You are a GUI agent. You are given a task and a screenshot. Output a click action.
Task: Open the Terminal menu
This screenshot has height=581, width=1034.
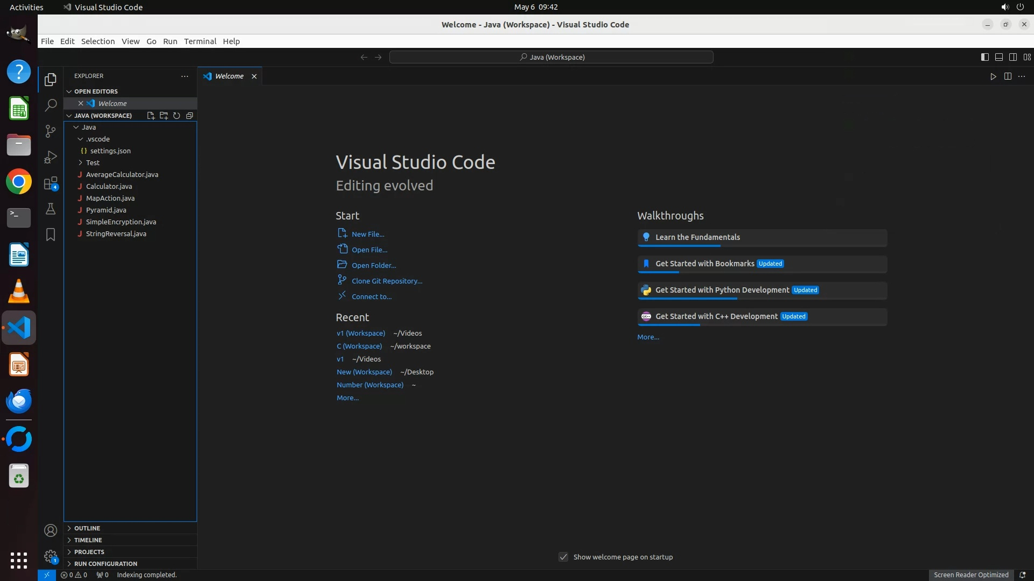(200, 41)
